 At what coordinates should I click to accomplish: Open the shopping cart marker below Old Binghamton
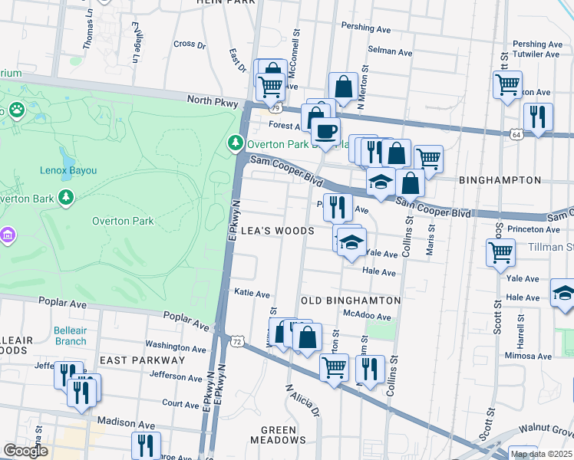pos(334,369)
